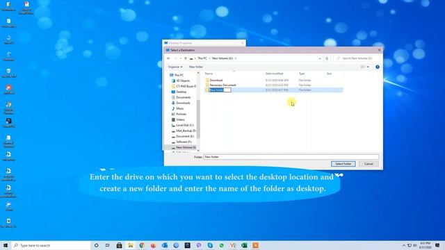
Task: Refresh the New Volume (G:) folder view
Action: point(327,58)
